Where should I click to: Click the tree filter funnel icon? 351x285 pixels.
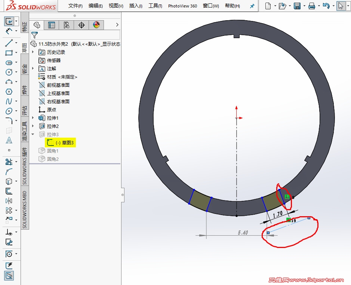point(34,35)
